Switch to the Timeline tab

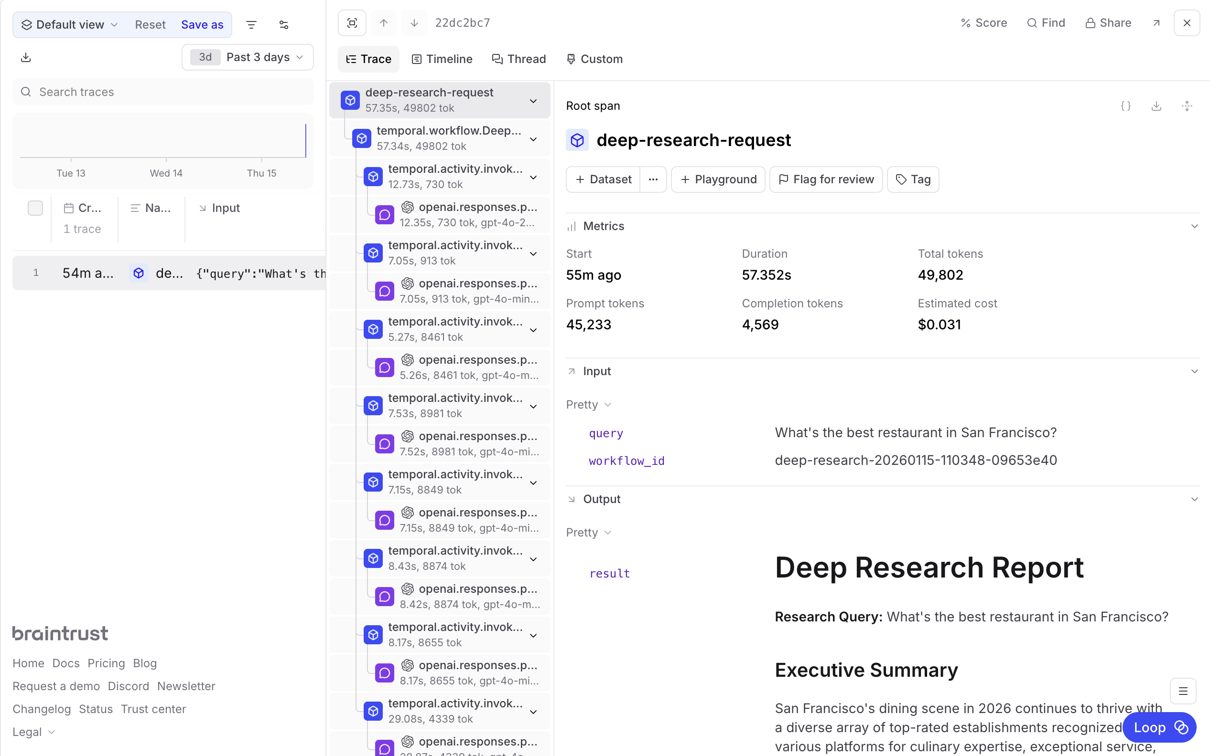(x=442, y=59)
